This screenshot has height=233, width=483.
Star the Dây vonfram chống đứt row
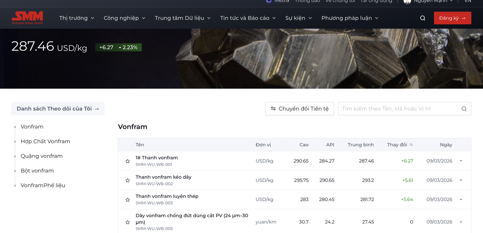pyautogui.click(x=128, y=222)
